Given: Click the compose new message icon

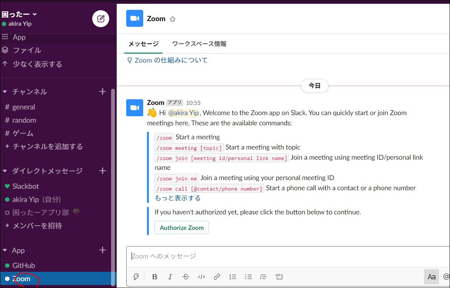Looking at the screenshot, I should (x=101, y=18).
